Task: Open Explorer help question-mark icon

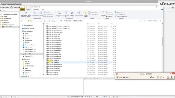Action: point(162,10)
